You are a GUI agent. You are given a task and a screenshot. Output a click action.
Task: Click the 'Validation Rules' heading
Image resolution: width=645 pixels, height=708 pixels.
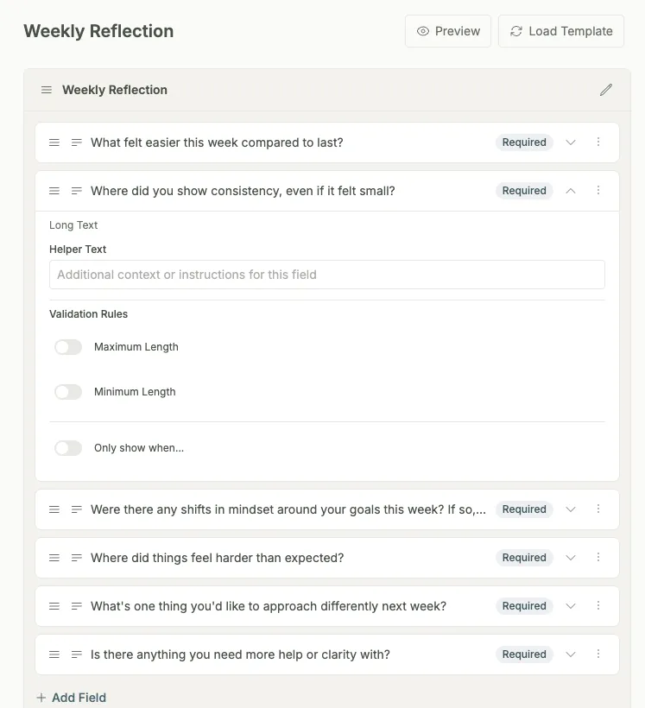click(89, 314)
